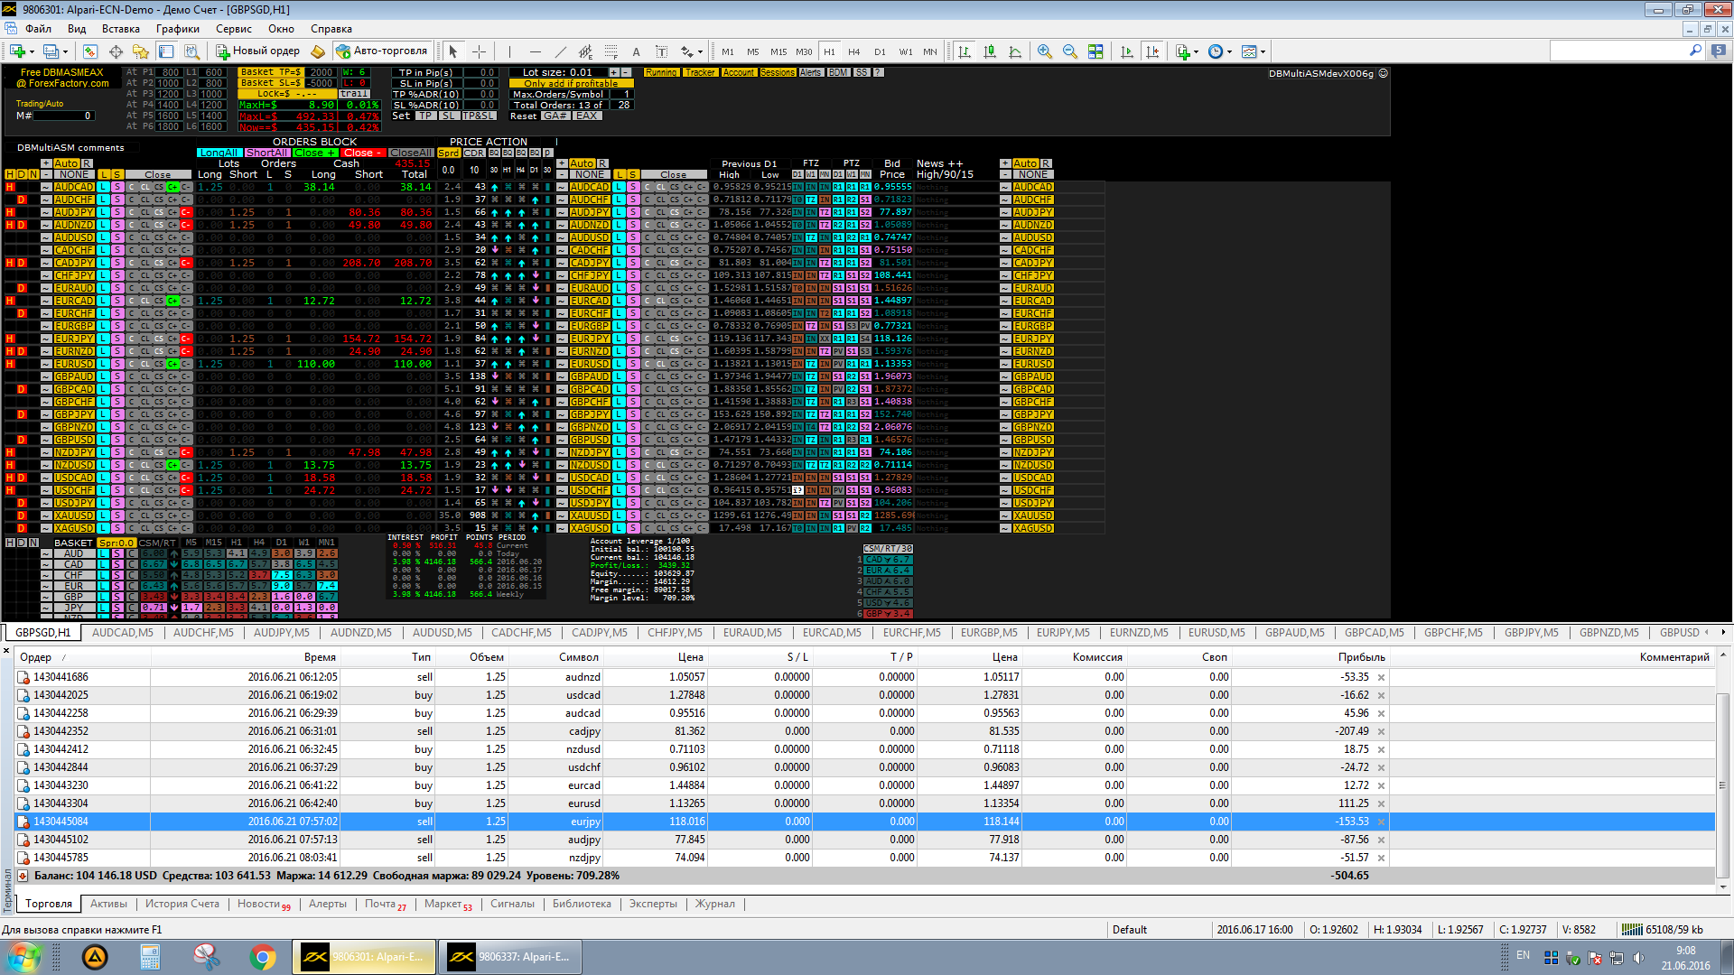Launch the MetaEditor icon
Image resolution: width=1734 pixels, height=975 pixels.
pos(318,51)
